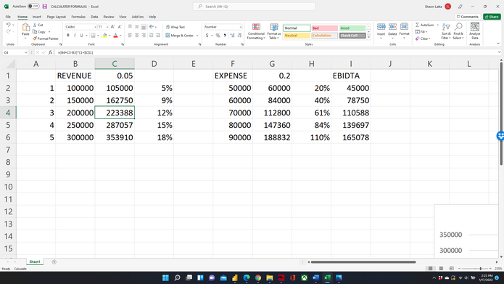
Task: Click the Save disk icon in title bar
Action: (x=45, y=7)
